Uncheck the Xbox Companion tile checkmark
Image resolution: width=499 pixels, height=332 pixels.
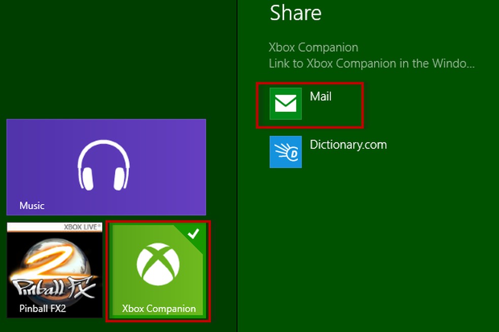(193, 234)
